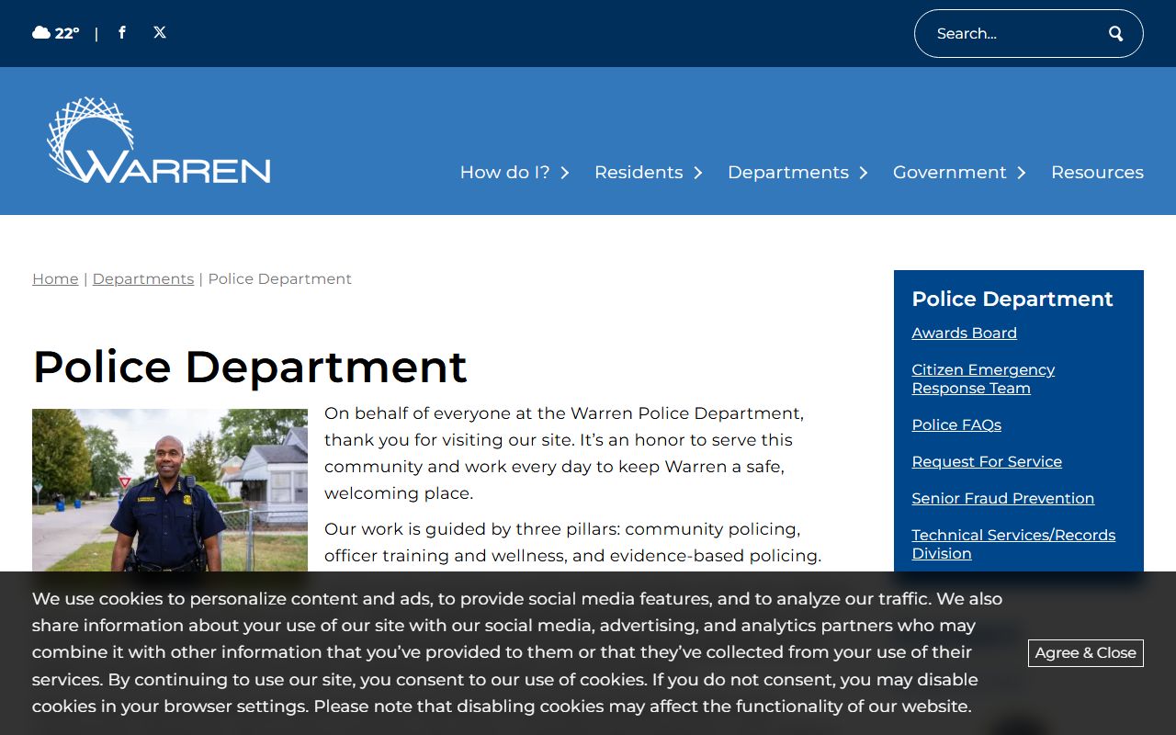
Task: Open the How do I? menu
Action: pyautogui.click(x=504, y=173)
